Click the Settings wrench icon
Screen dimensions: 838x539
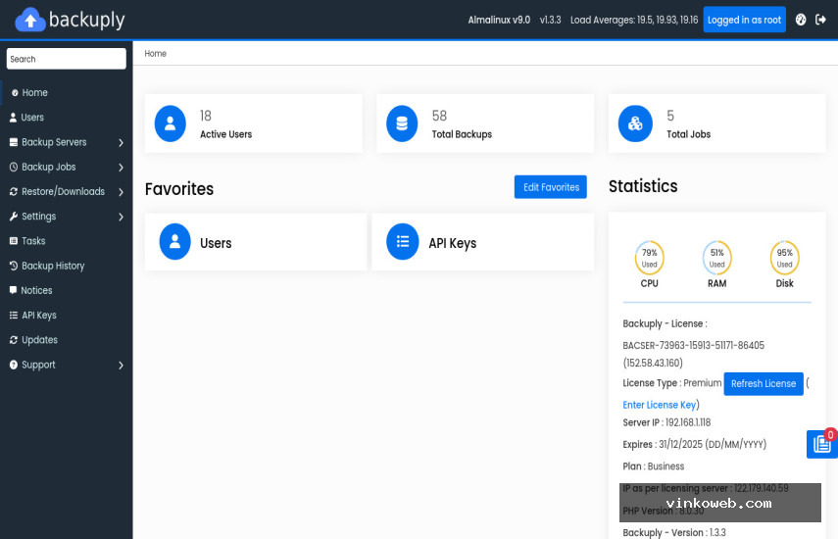pyautogui.click(x=14, y=217)
